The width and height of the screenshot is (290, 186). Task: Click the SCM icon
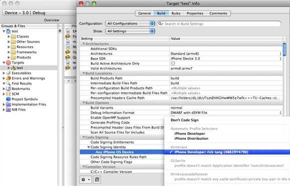pos(8,94)
